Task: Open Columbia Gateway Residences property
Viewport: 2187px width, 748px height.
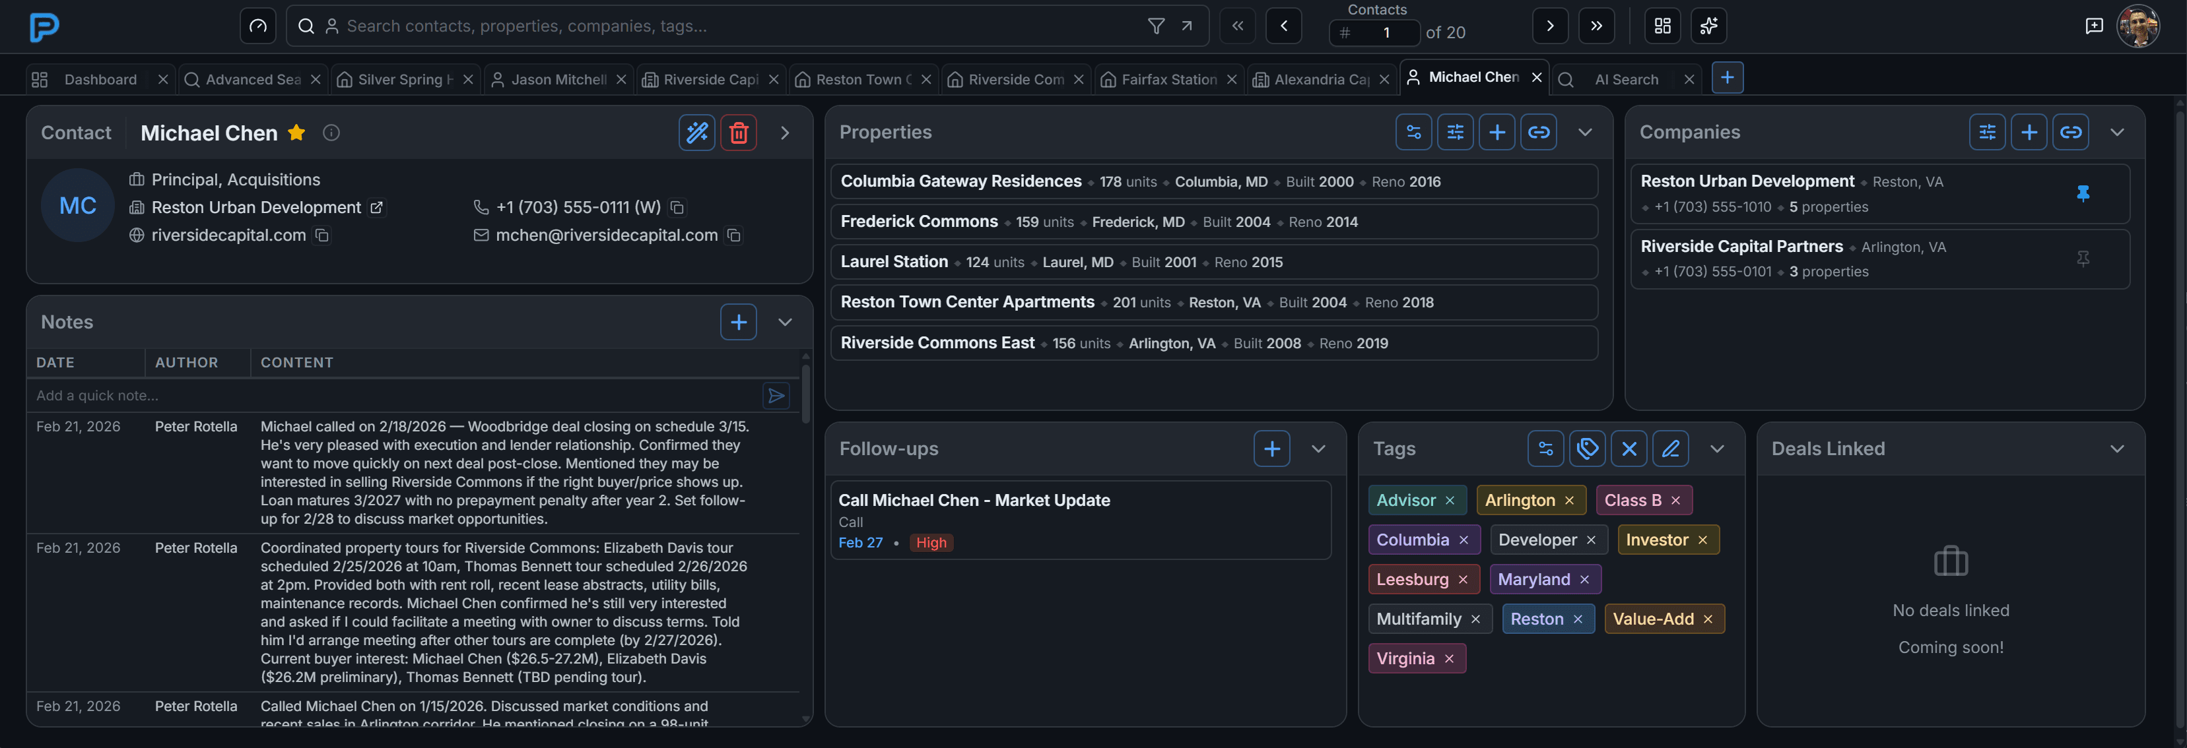Action: pyautogui.click(x=960, y=181)
